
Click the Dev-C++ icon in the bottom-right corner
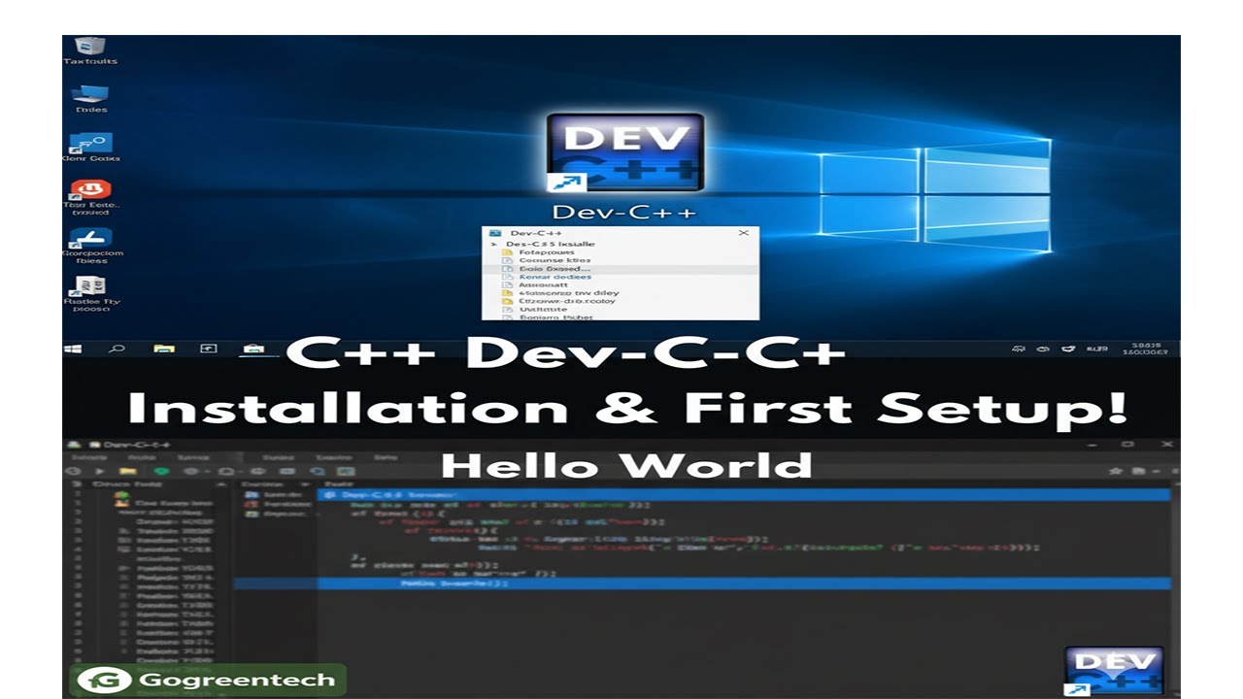click(x=1113, y=672)
